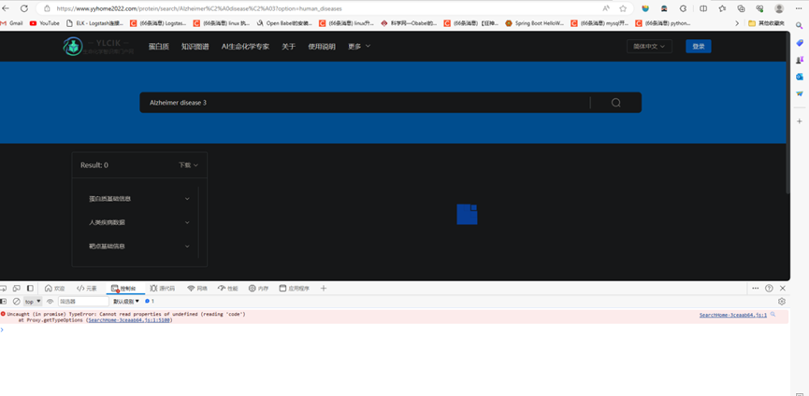This screenshot has height=396, width=809.
Task: Open the split screen browser icon
Action: coord(703,8)
